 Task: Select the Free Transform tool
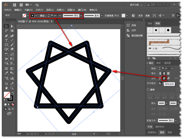pos(12,59)
